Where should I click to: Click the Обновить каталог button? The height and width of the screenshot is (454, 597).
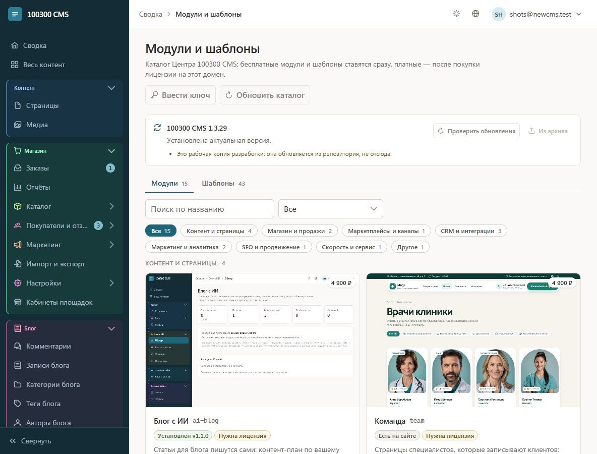tap(265, 95)
